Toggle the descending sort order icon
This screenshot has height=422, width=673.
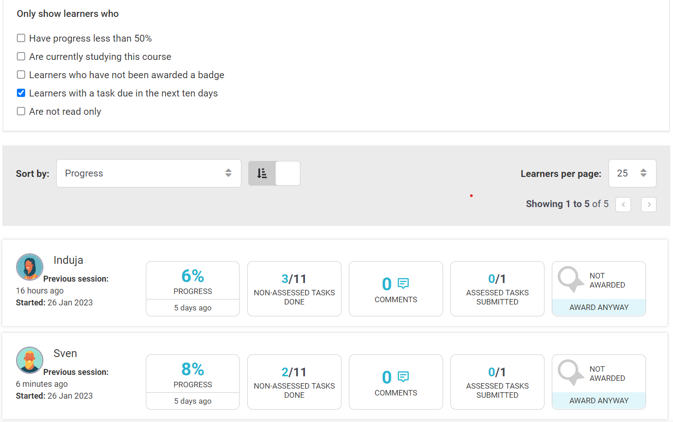click(262, 173)
